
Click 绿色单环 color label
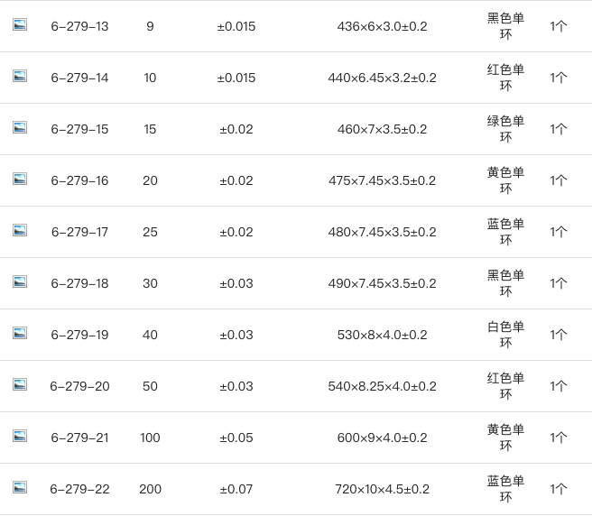(505, 129)
